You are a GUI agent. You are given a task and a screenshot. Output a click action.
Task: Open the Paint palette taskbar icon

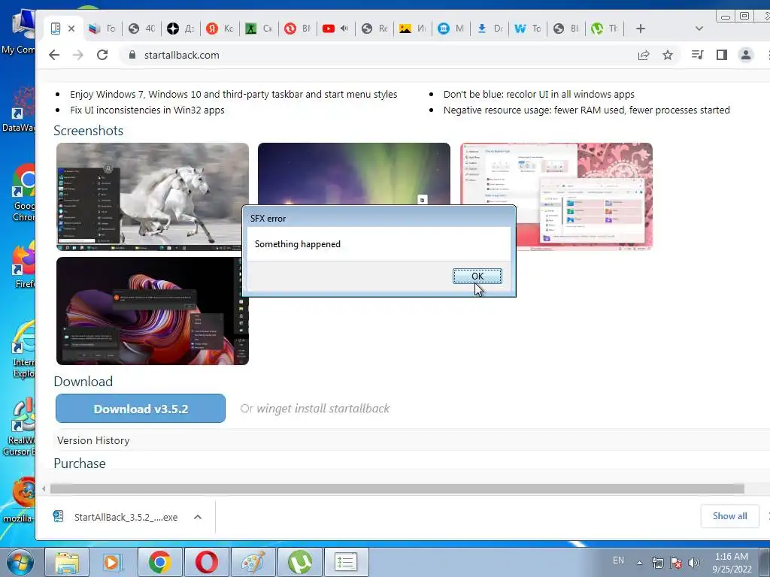[x=253, y=562]
